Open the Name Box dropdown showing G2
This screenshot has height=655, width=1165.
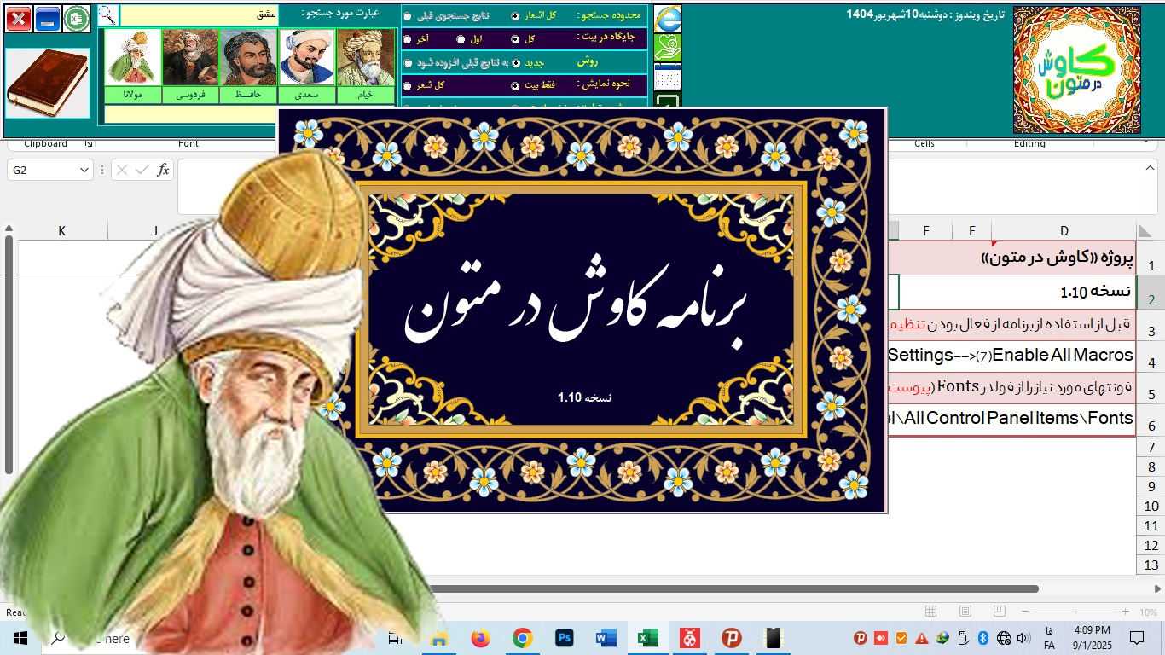[84, 170]
